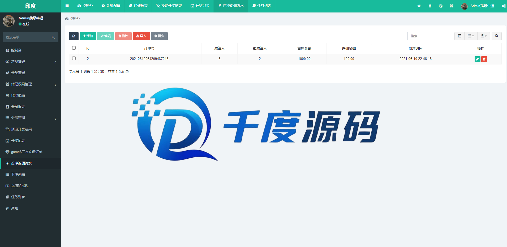Toggle the table card view icon
The width and height of the screenshot is (507, 247).
pos(460,36)
